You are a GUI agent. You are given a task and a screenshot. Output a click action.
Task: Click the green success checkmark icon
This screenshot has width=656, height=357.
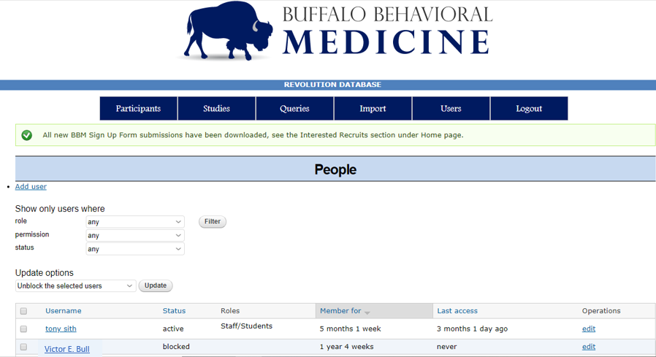27,135
